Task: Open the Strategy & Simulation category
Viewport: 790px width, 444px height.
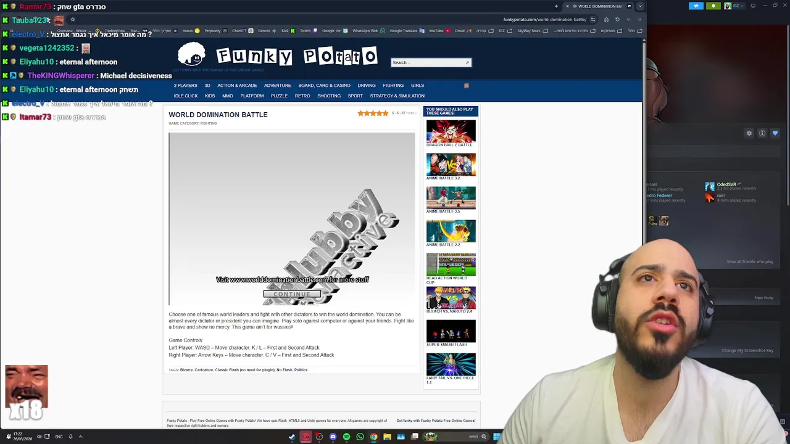Action: point(397,96)
